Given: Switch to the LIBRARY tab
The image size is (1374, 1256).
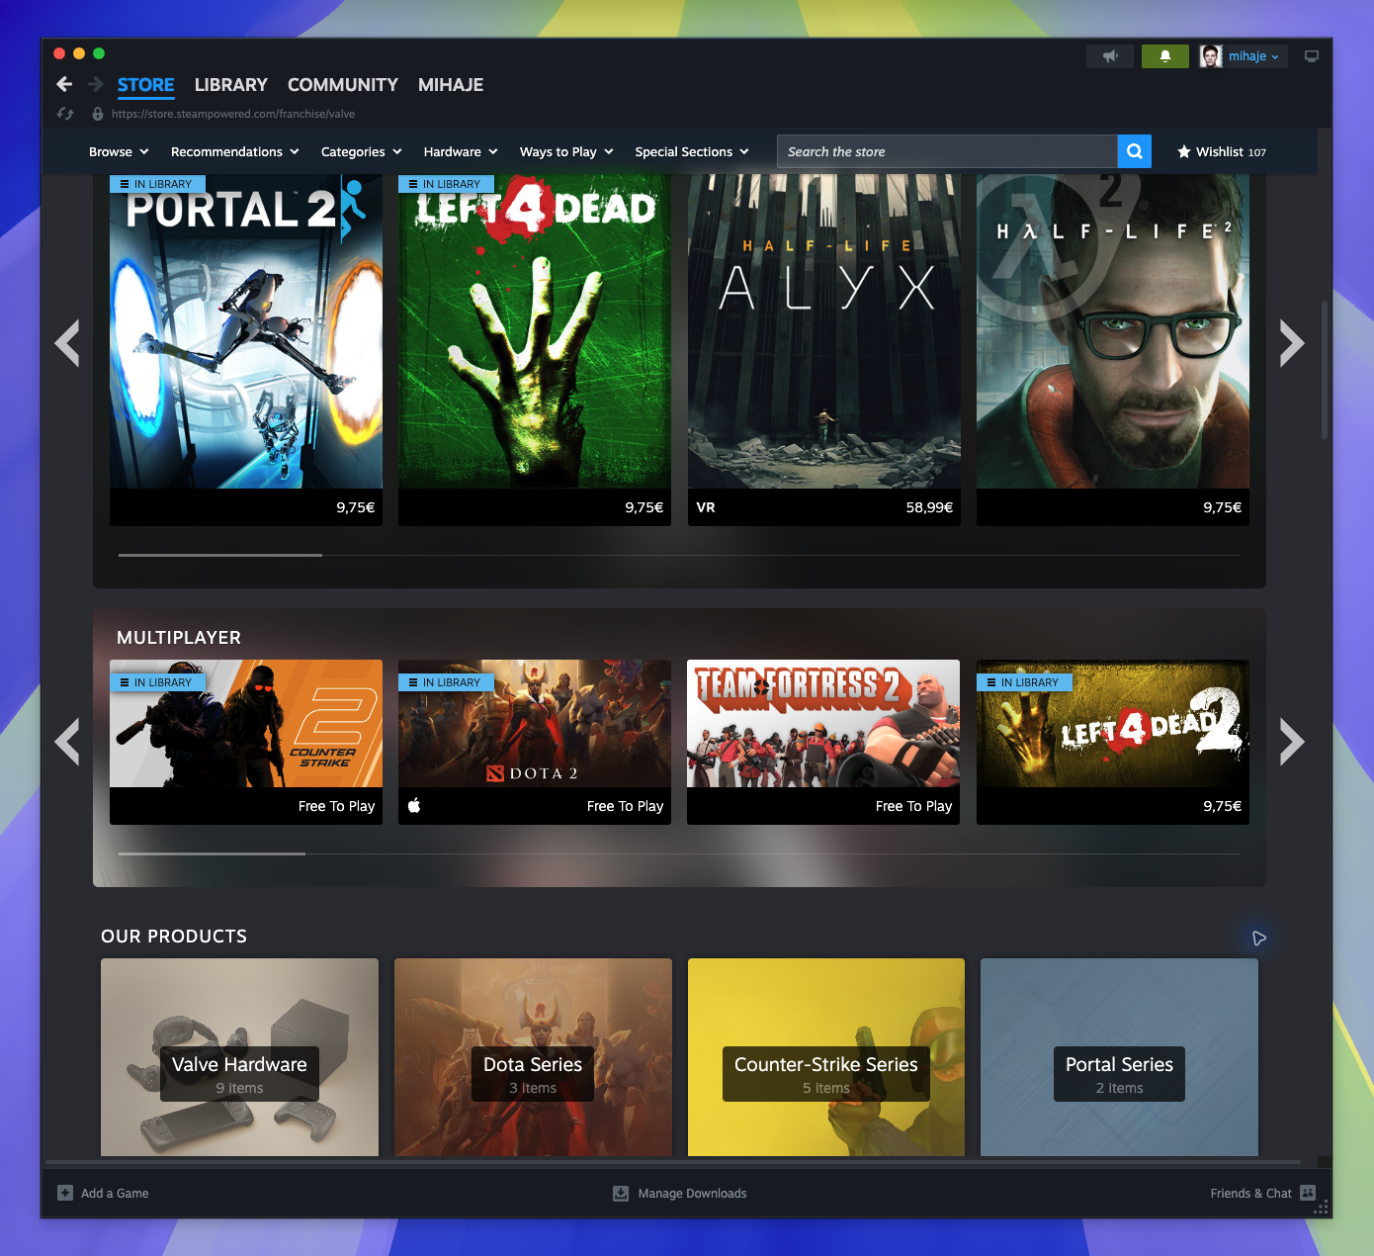Looking at the screenshot, I should click(x=231, y=85).
